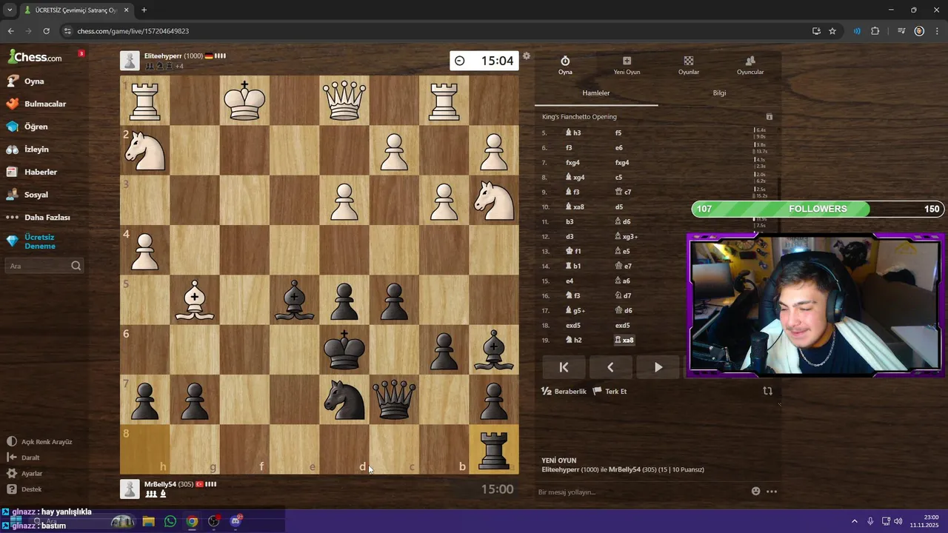Select move 19 xa8 in move list
Screen dimensions: 948x533
[624, 341]
